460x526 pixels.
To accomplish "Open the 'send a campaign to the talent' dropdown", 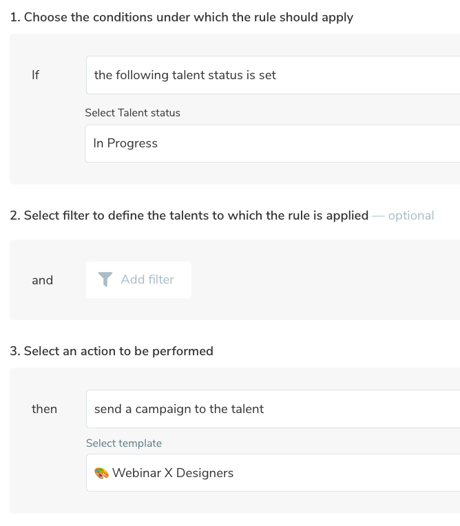I will (x=273, y=409).
